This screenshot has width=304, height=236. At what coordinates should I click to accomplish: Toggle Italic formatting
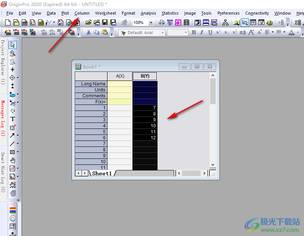pyautogui.click(x=202, y=32)
